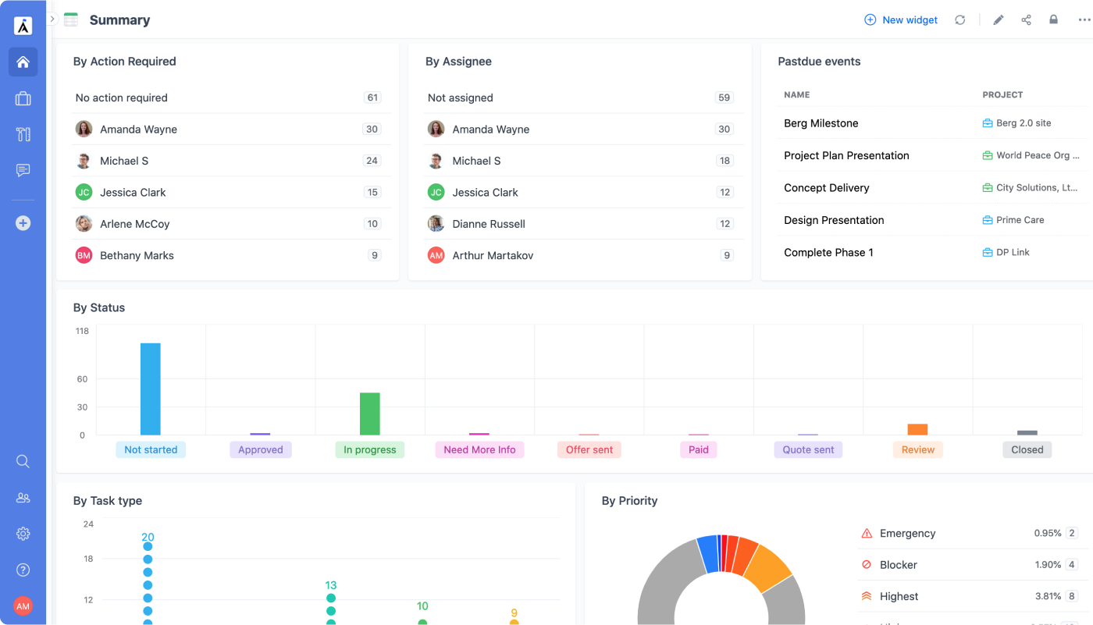
Task: Click the AM user avatar in sidebar
Action: coord(23,606)
